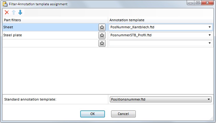Open PosNummer_Kantblech.ftd dropdown arrow

(x=210, y=27)
